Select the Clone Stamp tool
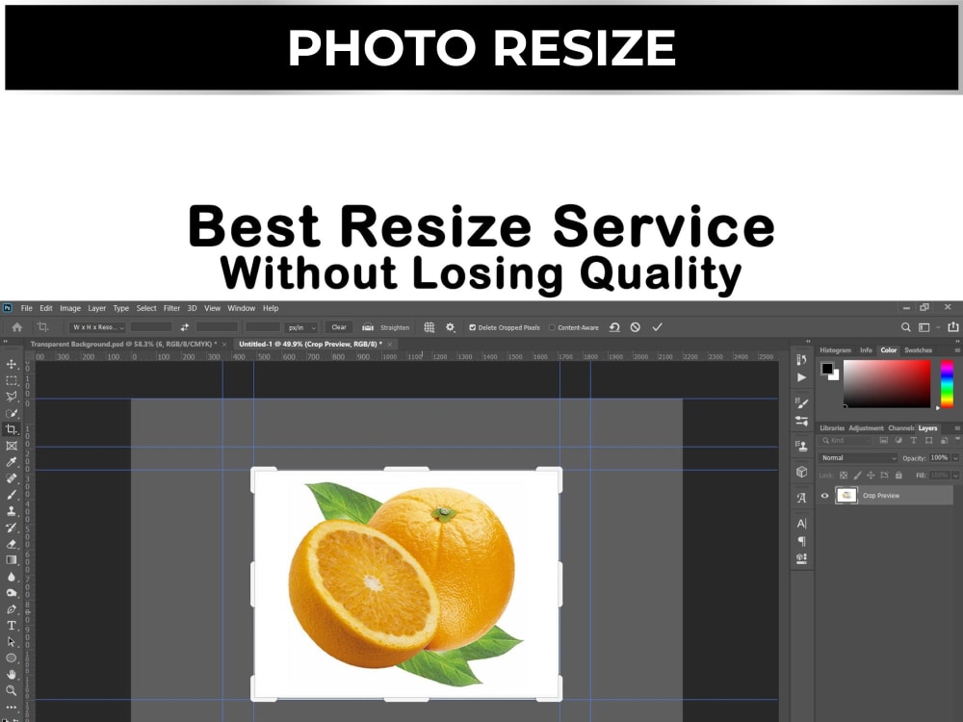963x722 pixels. [x=11, y=511]
